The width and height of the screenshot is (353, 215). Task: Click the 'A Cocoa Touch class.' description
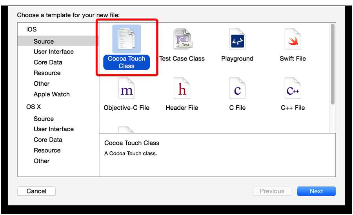point(131,153)
